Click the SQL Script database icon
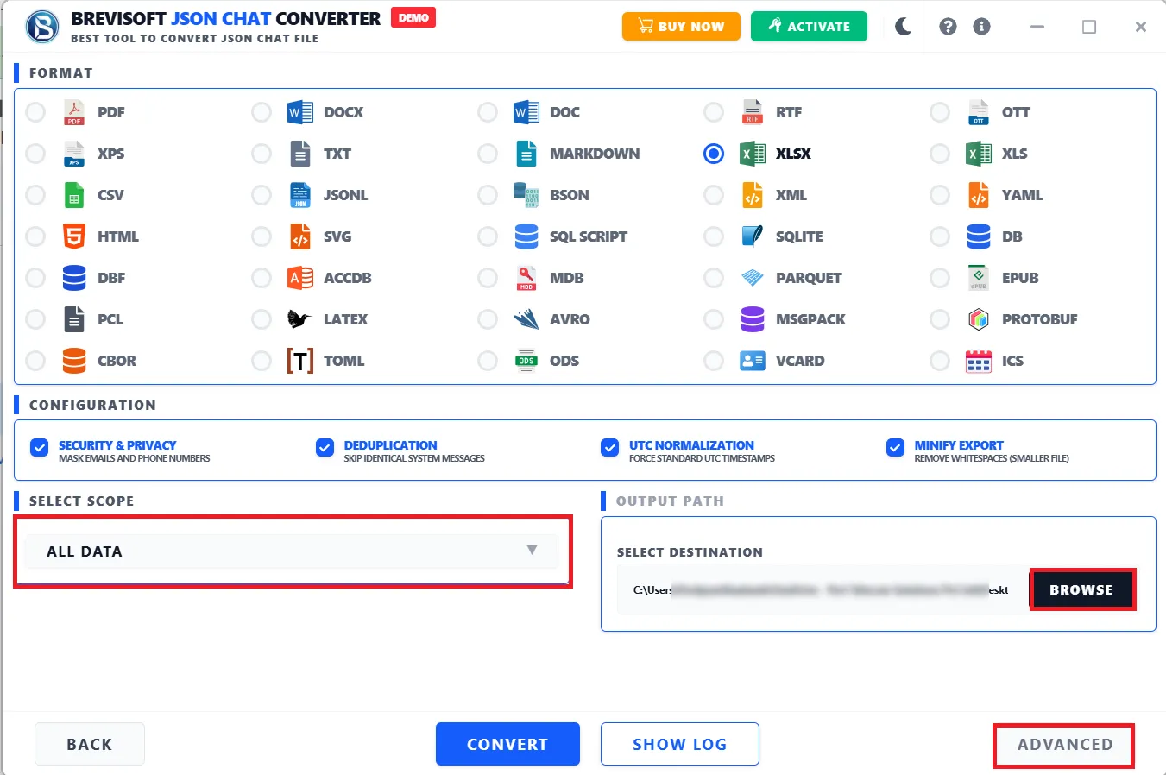 (526, 236)
